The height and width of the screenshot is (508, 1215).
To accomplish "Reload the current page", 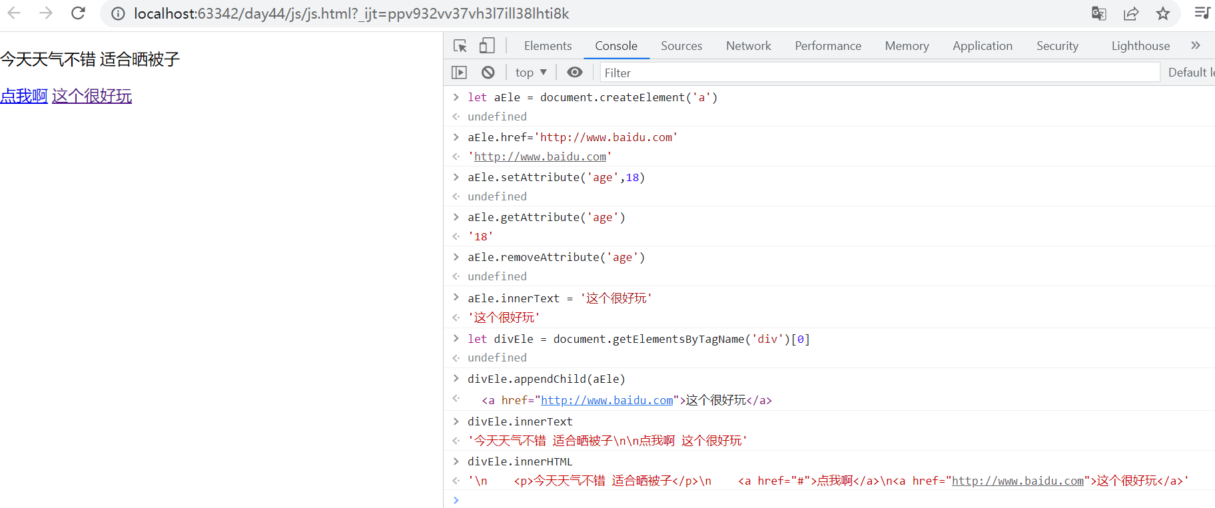I will coord(78,13).
